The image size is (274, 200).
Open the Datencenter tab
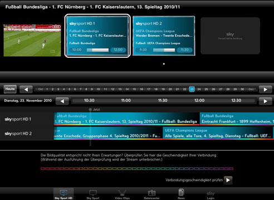[151, 194]
